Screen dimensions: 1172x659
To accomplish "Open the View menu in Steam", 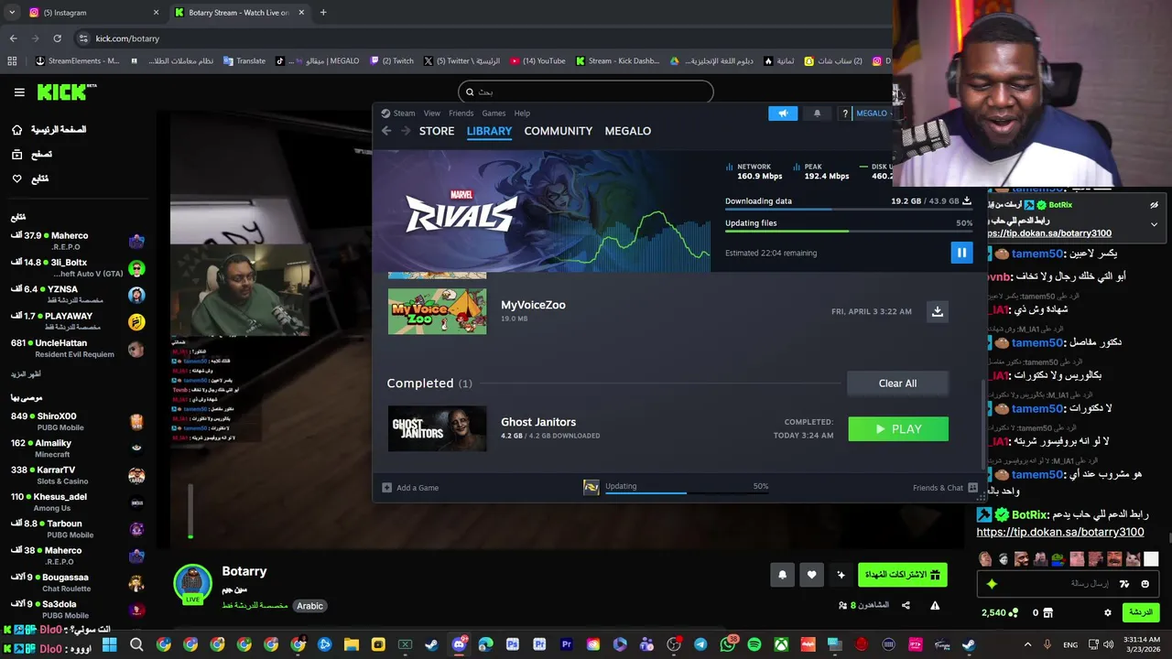I will coord(432,113).
